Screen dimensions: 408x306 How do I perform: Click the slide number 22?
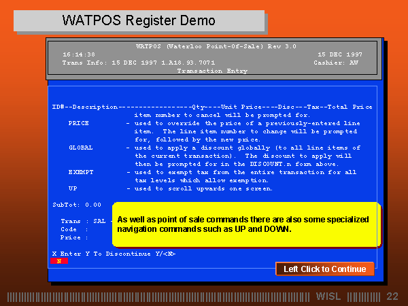tap(392, 296)
